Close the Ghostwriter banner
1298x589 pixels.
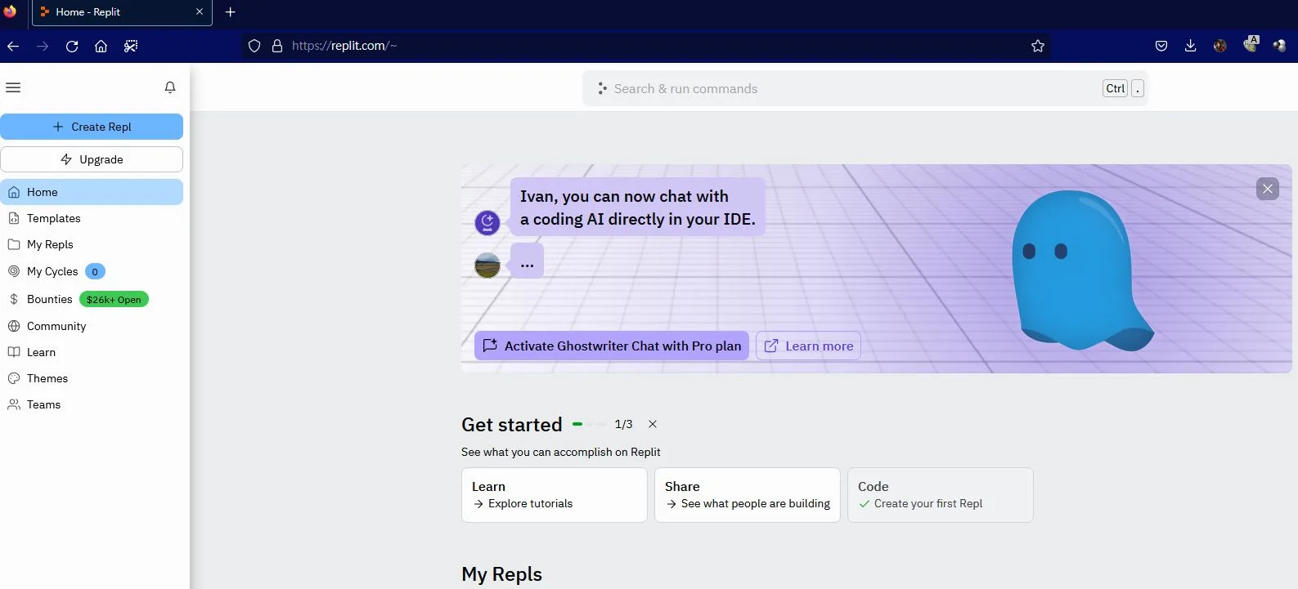pyautogui.click(x=1267, y=189)
